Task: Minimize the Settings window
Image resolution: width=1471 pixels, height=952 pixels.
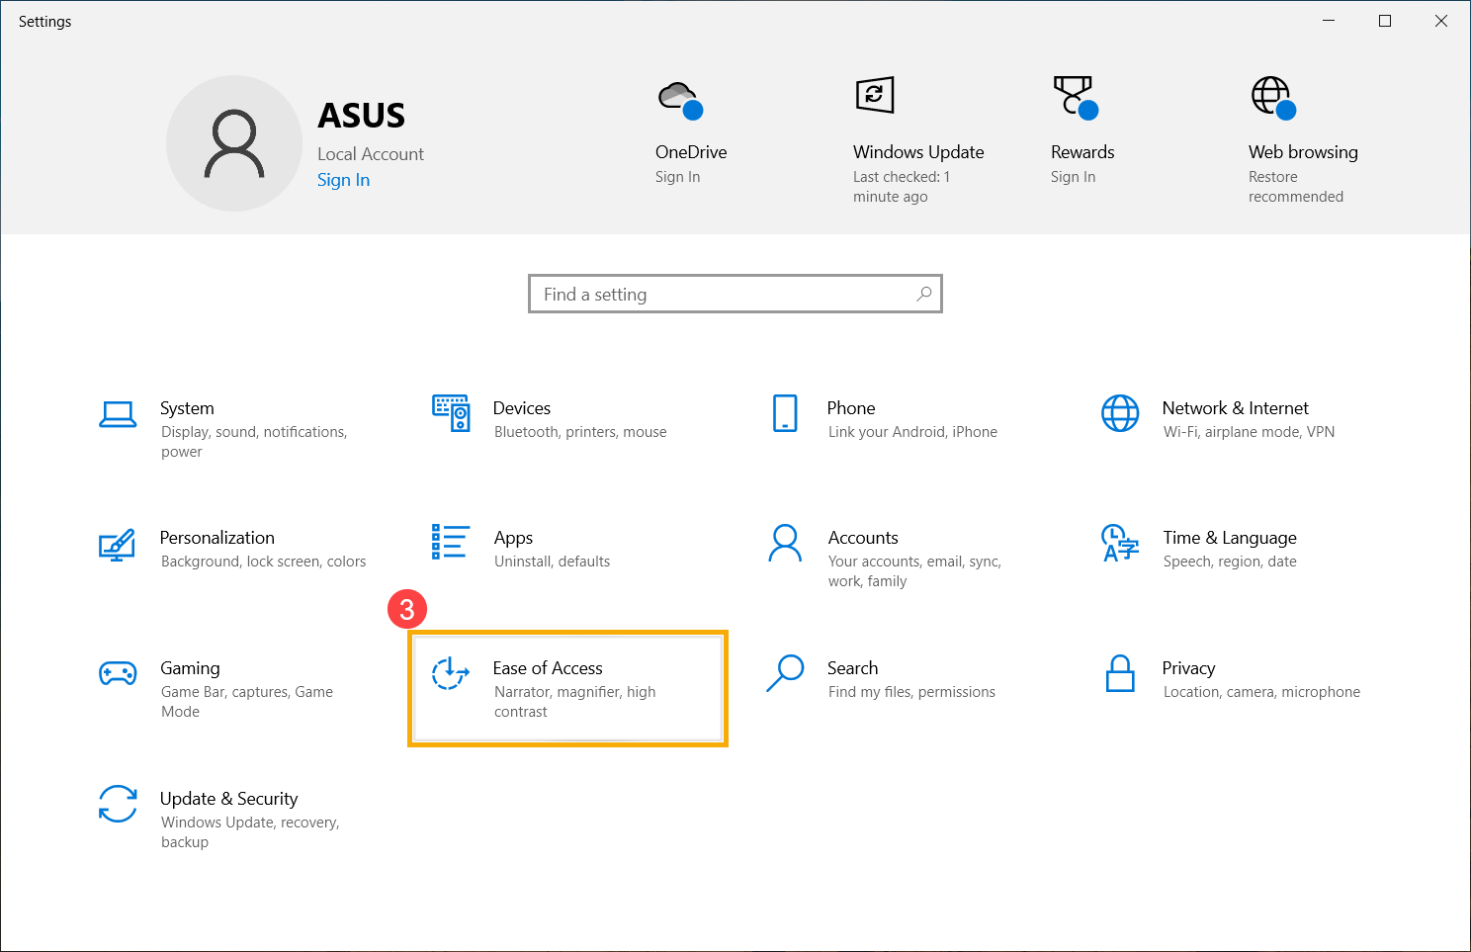Action: (1330, 21)
